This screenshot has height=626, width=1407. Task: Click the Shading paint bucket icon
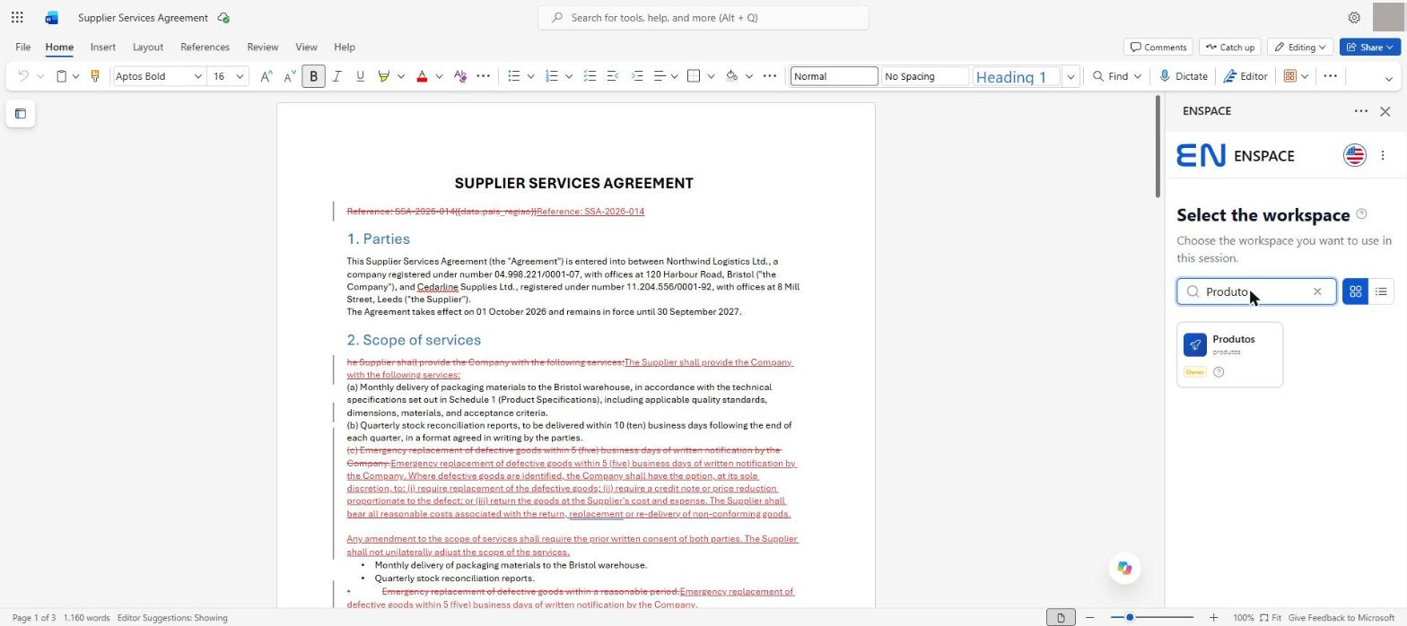point(732,76)
